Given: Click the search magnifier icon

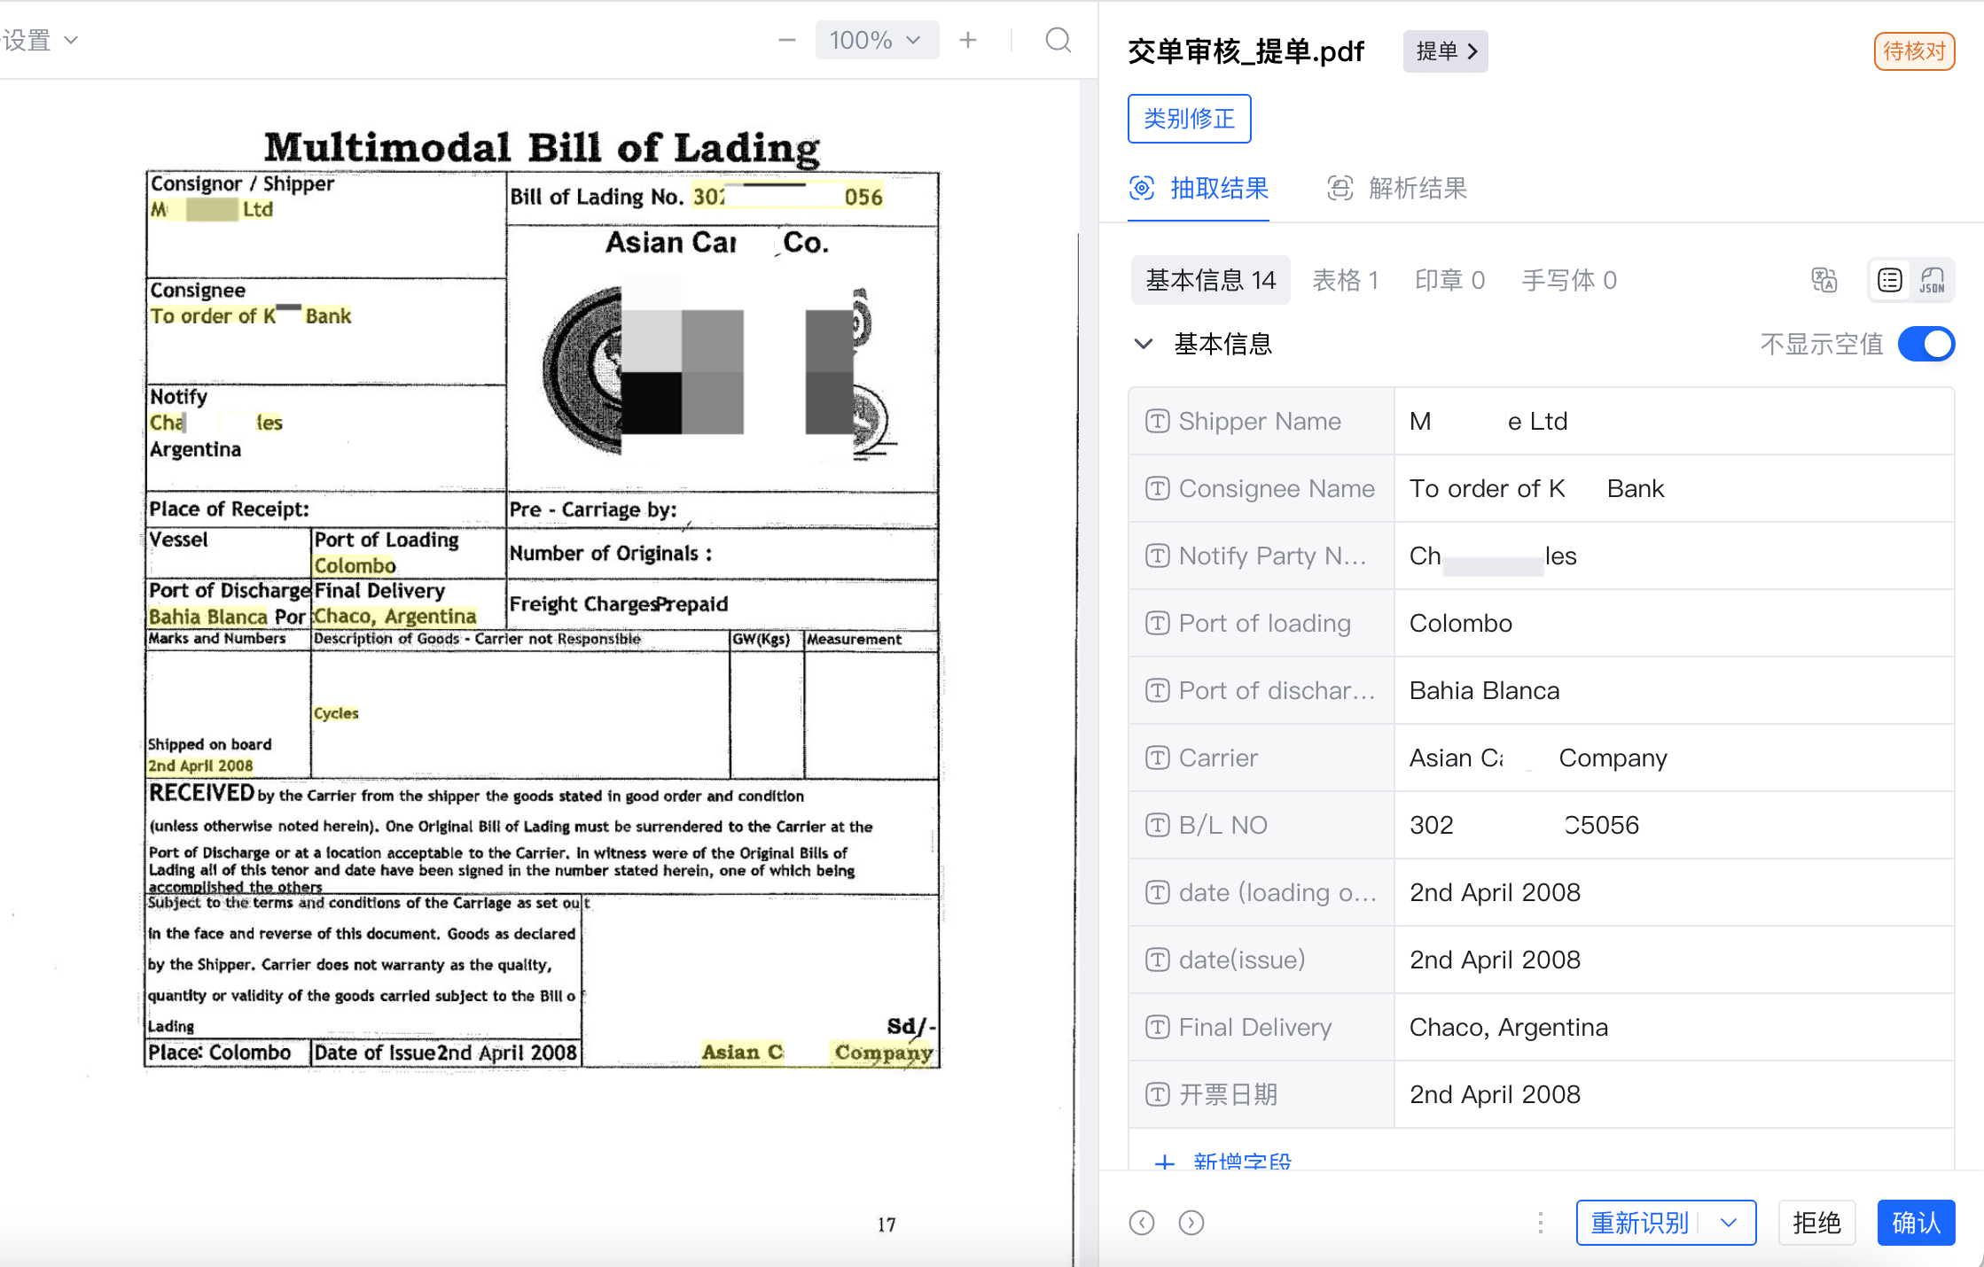Looking at the screenshot, I should coord(1058,41).
